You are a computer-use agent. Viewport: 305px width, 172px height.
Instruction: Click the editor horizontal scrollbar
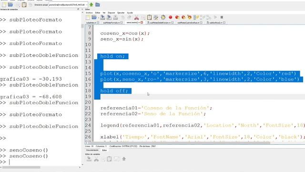(x=179, y=143)
